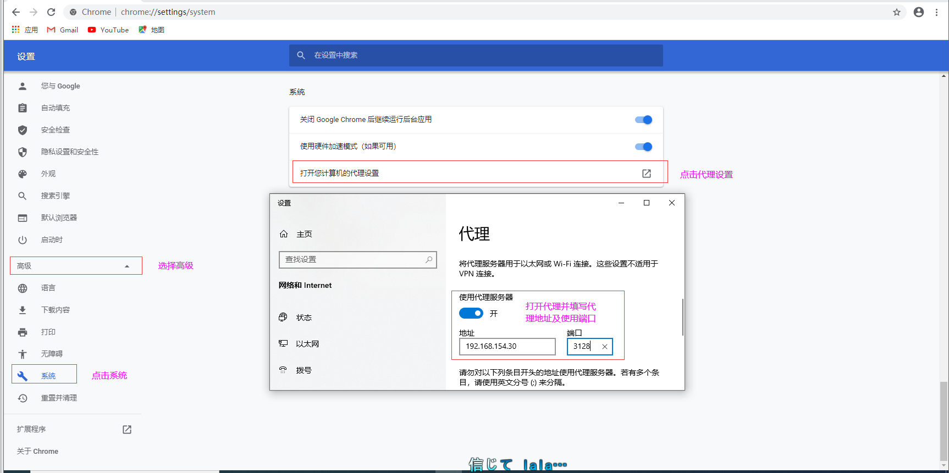The width and height of the screenshot is (949, 473).
Task: Reload the page with refresh icon
Action: click(51, 12)
